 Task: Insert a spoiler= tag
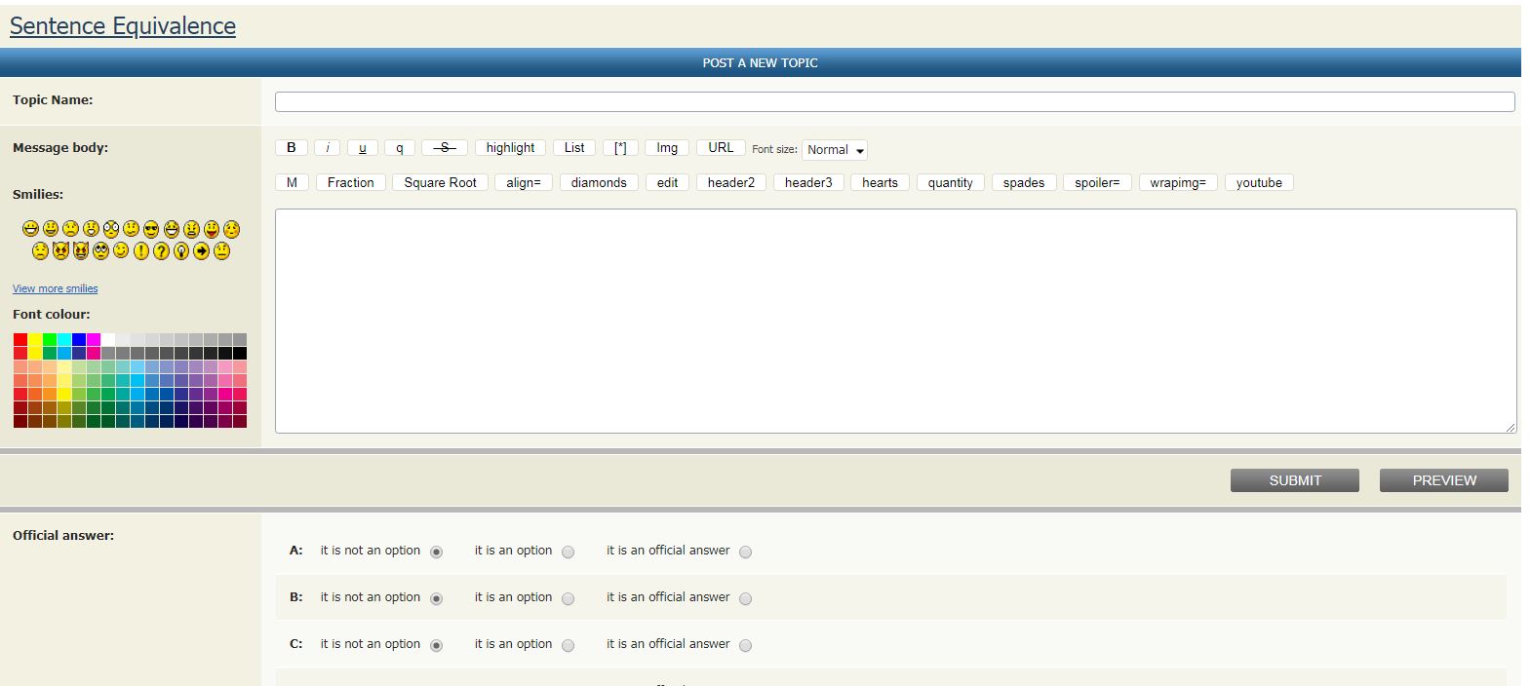(1096, 183)
